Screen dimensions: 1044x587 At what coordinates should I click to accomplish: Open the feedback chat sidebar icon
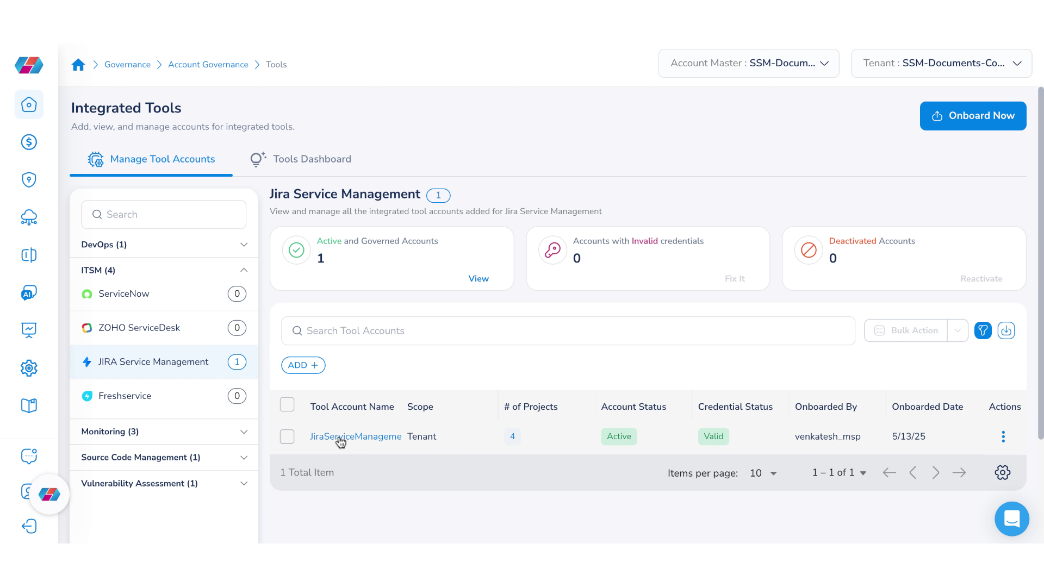(29, 456)
